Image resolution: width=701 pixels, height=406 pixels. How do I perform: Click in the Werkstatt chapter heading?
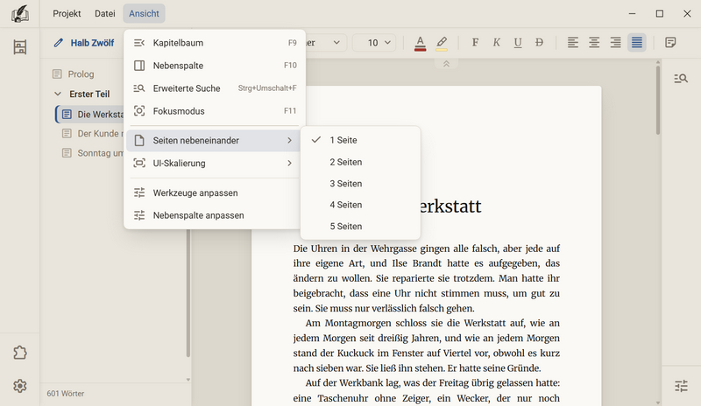(450, 206)
